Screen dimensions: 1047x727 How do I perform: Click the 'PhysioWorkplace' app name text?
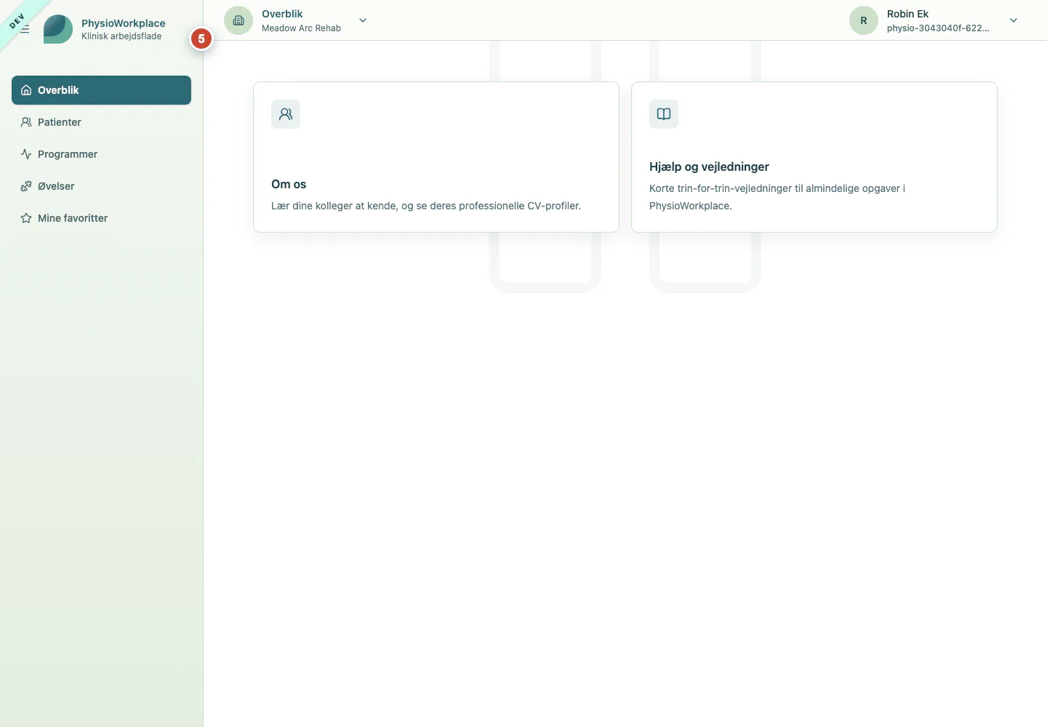click(x=124, y=23)
